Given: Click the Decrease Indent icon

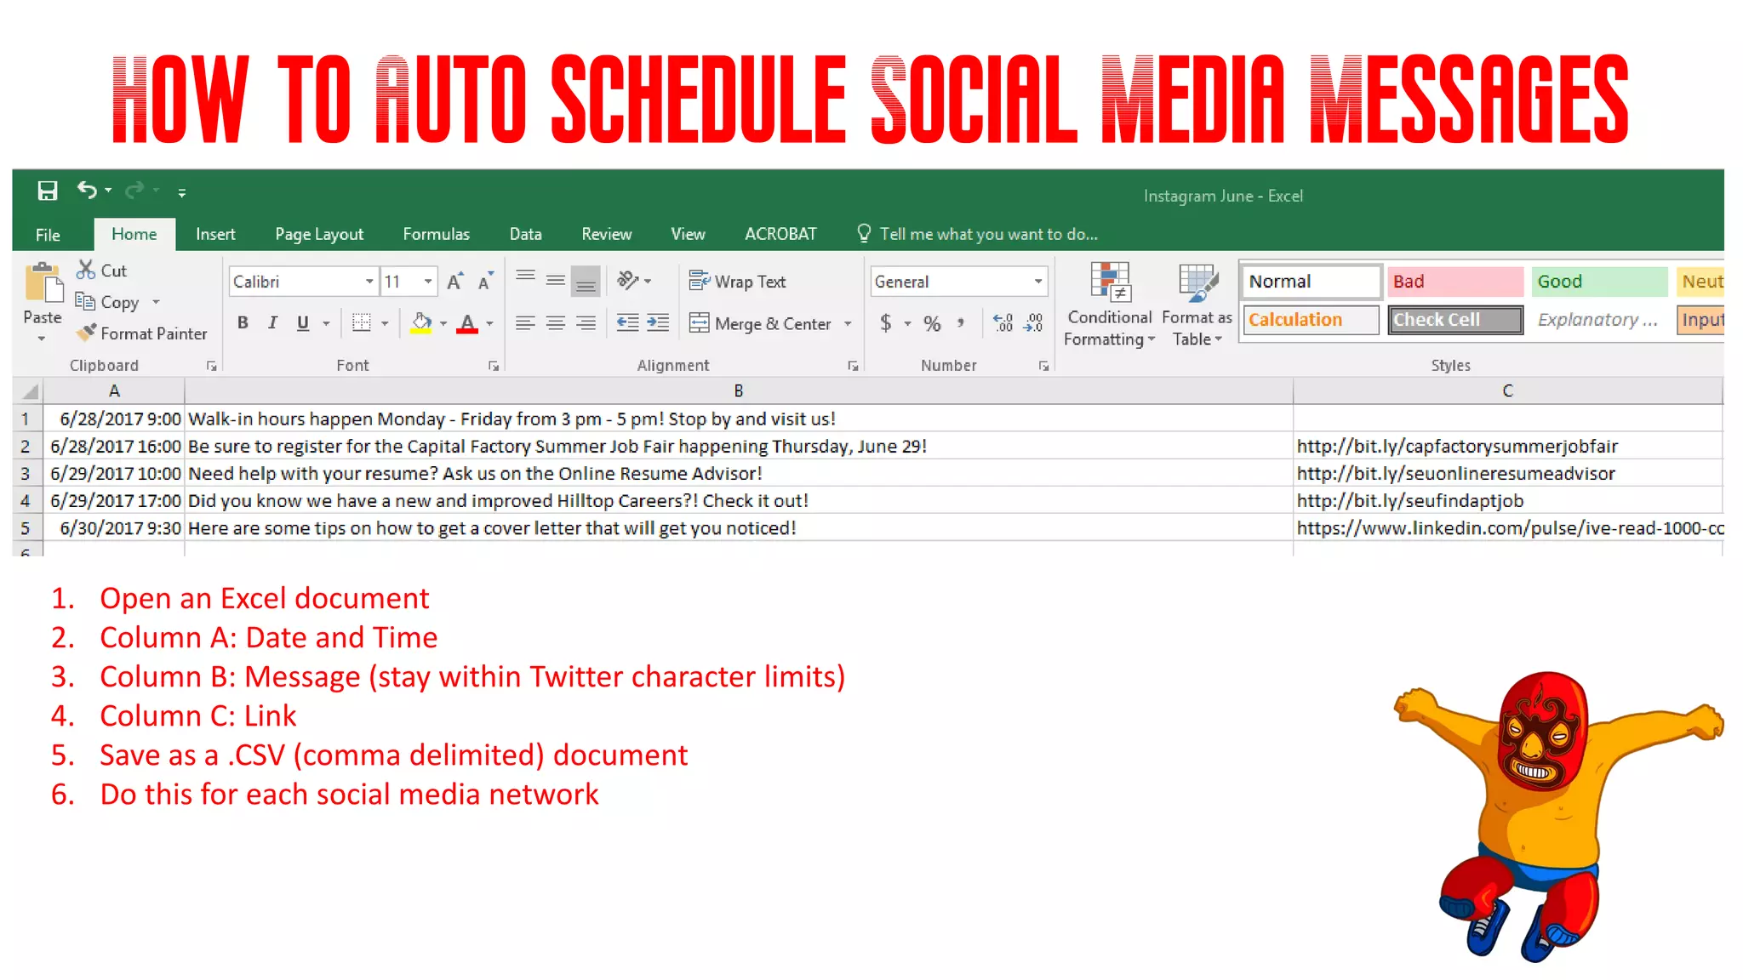Looking at the screenshot, I should pos(627,322).
